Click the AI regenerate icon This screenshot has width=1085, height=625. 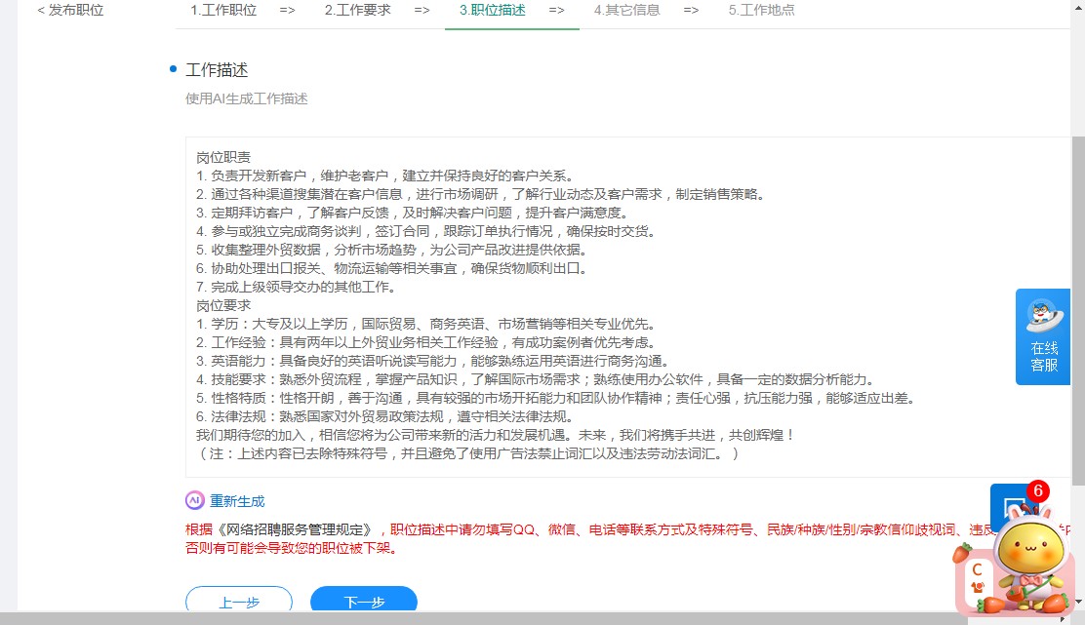pyautogui.click(x=195, y=500)
